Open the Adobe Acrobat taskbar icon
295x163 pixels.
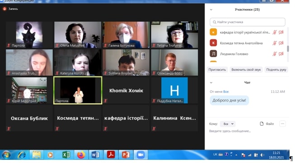click(111, 155)
